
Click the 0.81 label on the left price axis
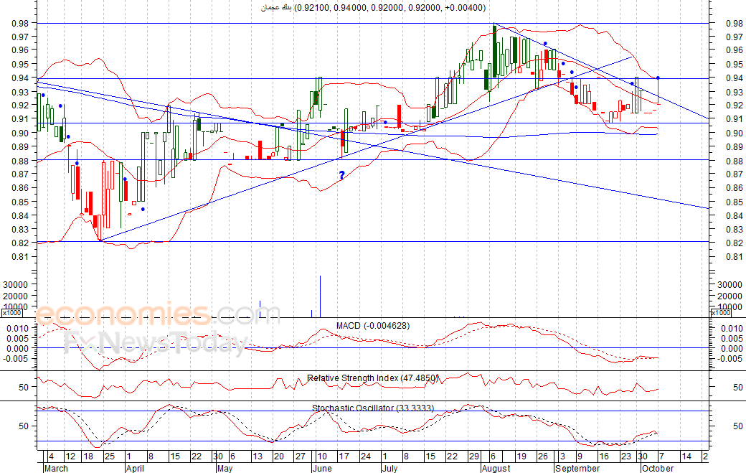20,257
